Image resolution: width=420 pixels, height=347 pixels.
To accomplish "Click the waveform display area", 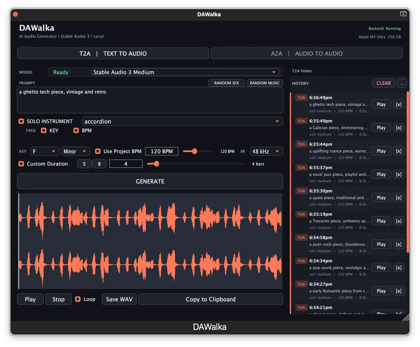I will click(150, 241).
